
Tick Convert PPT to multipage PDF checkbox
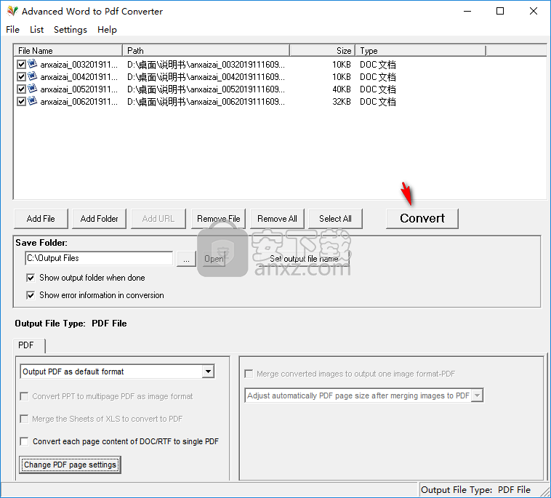24,396
